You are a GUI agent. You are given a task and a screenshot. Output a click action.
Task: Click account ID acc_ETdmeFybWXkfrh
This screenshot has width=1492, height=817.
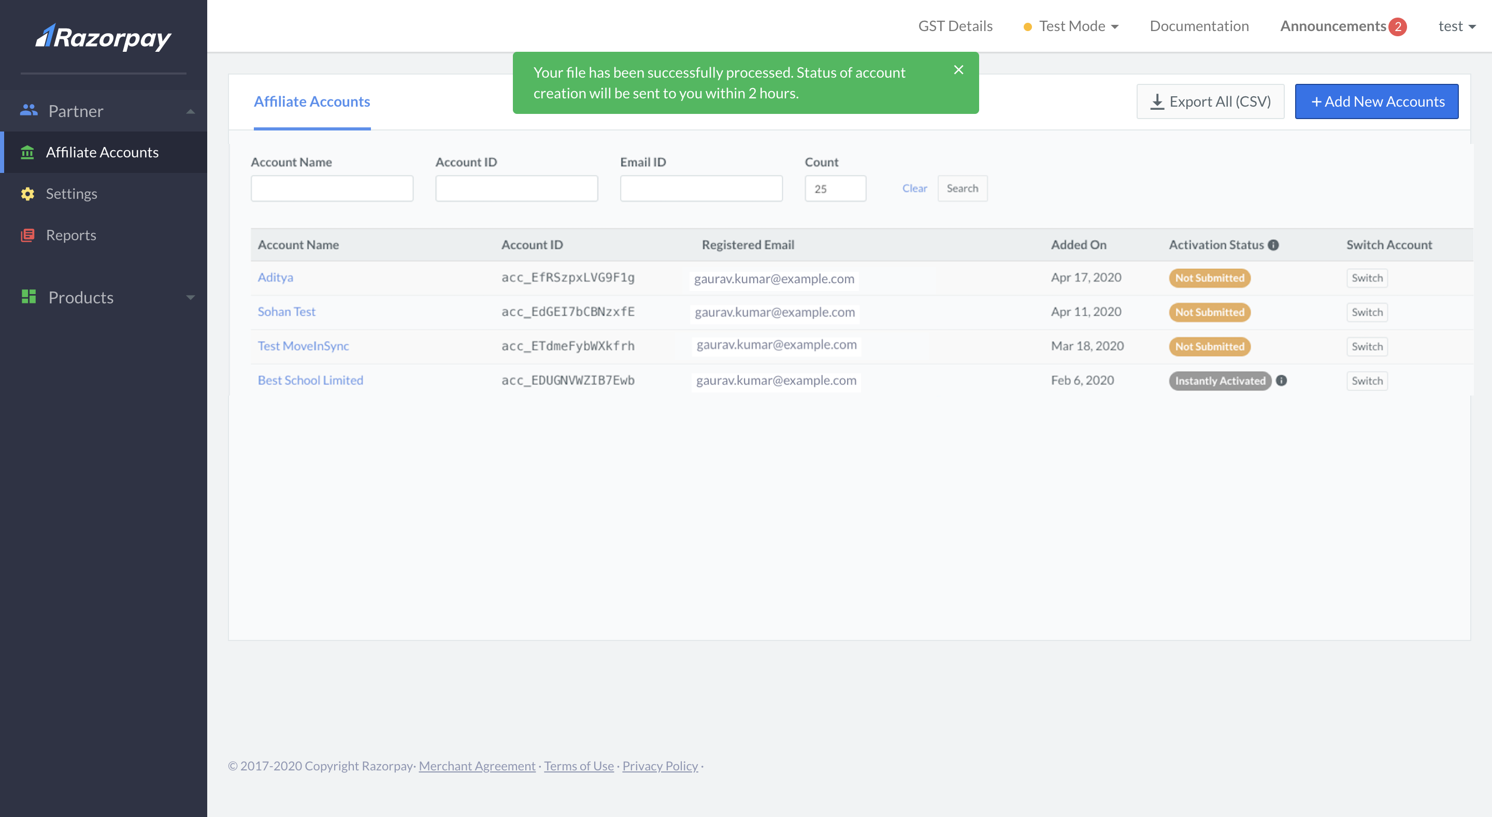(568, 346)
